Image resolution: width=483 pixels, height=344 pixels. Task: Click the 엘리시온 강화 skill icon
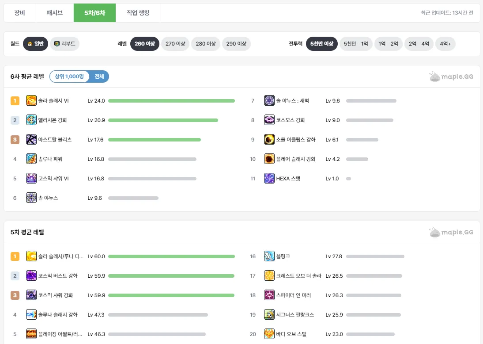(x=31, y=120)
